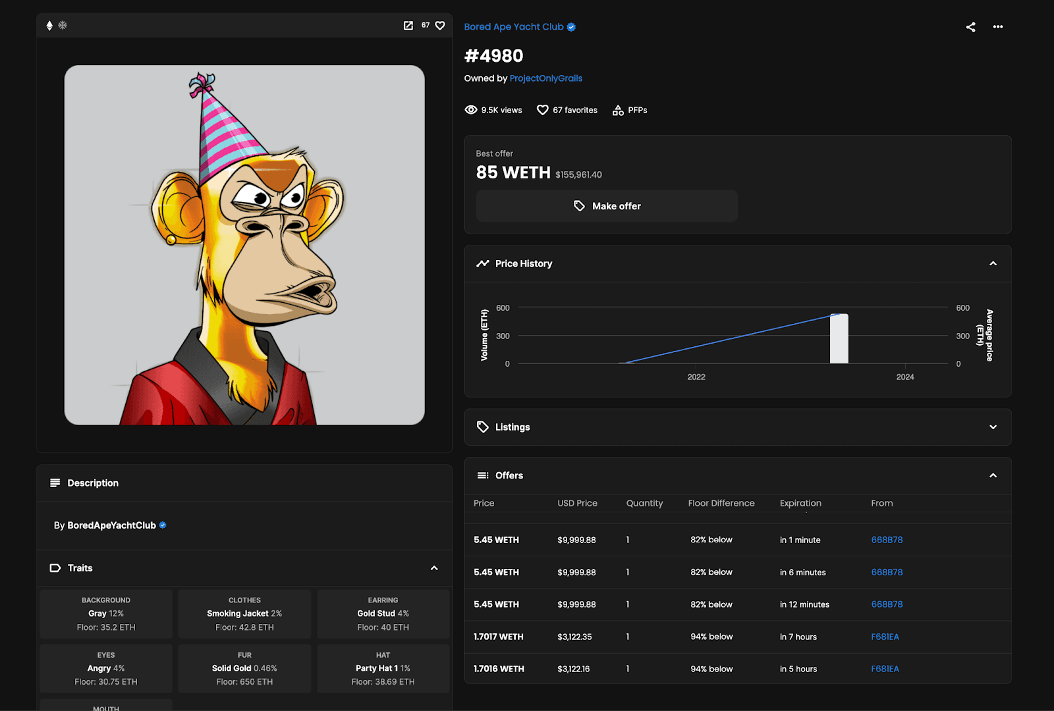Collapse the Price History section
Image resolution: width=1054 pixels, height=711 pixels.
pos(993,263)
